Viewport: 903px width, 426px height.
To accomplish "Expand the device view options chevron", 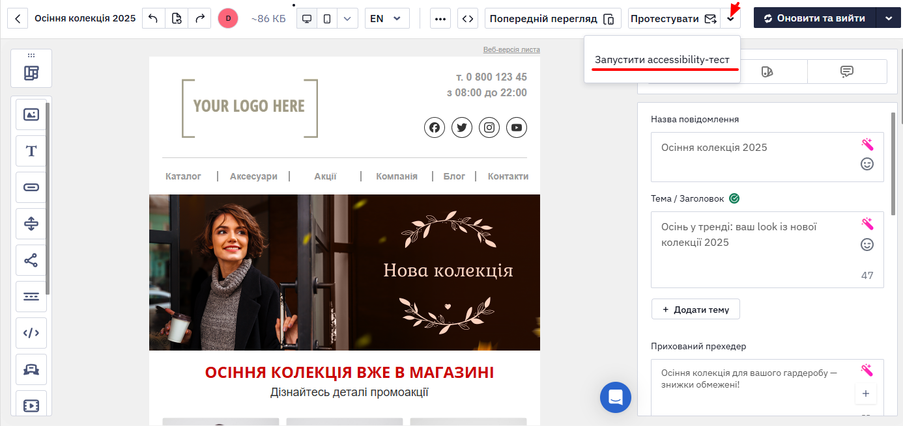I will (x=347, y=18).
